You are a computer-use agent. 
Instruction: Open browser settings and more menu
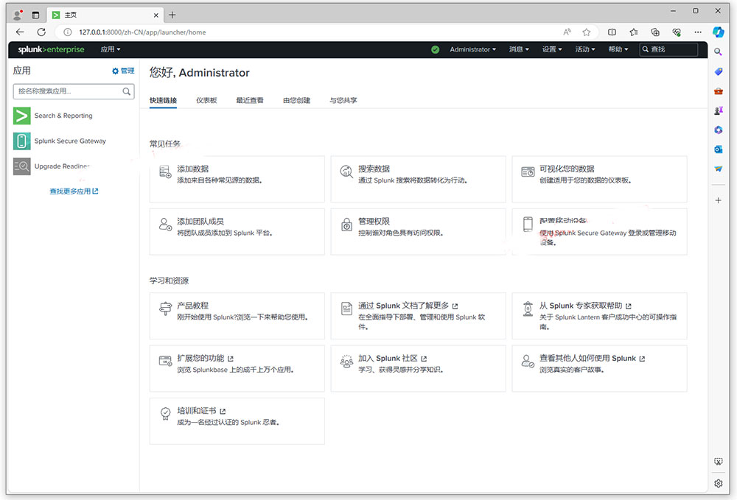coord(698,32)
